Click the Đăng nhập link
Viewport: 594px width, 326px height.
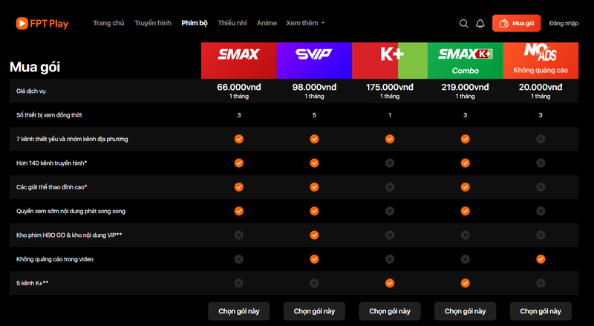click(564, 24)
